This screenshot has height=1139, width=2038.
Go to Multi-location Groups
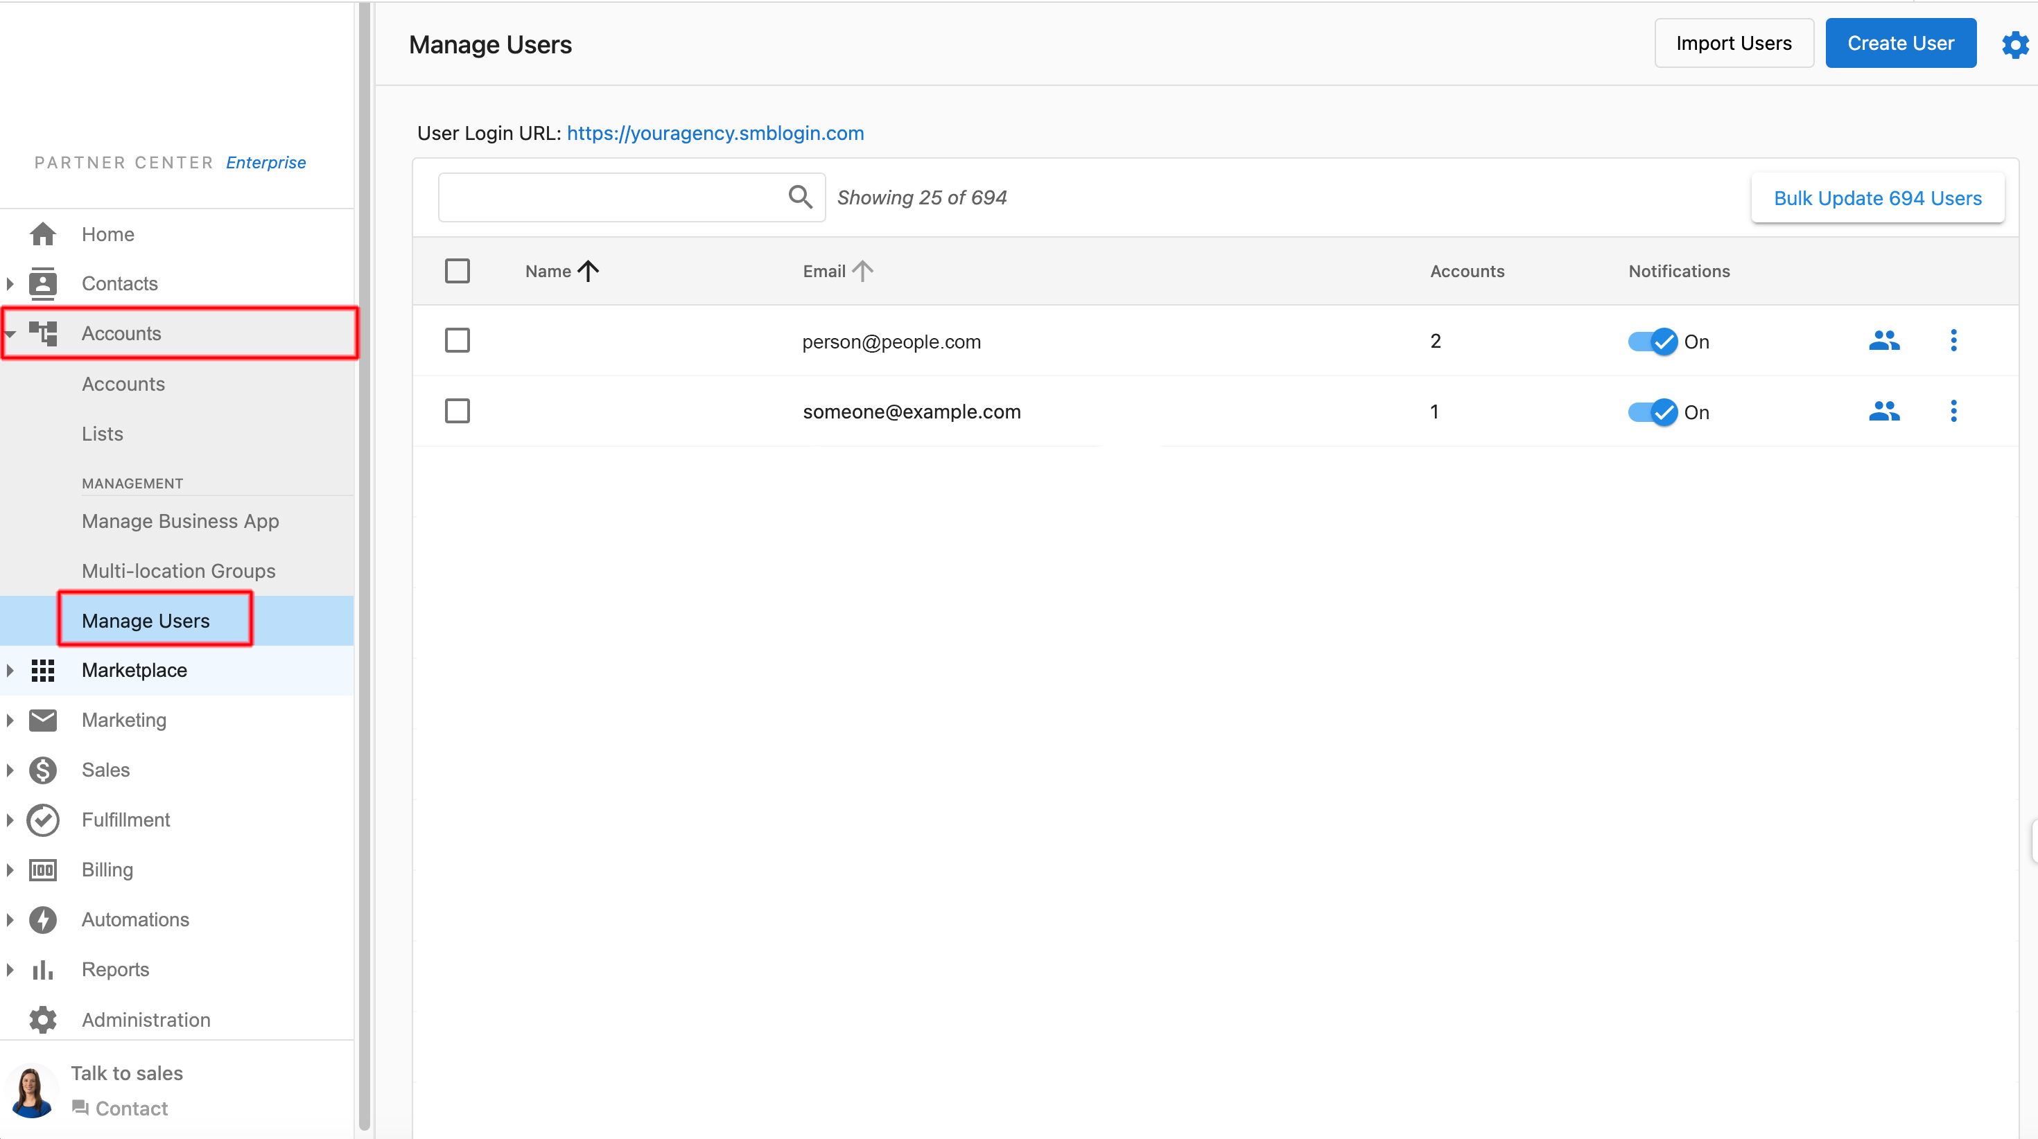click(x=179, y=571)
